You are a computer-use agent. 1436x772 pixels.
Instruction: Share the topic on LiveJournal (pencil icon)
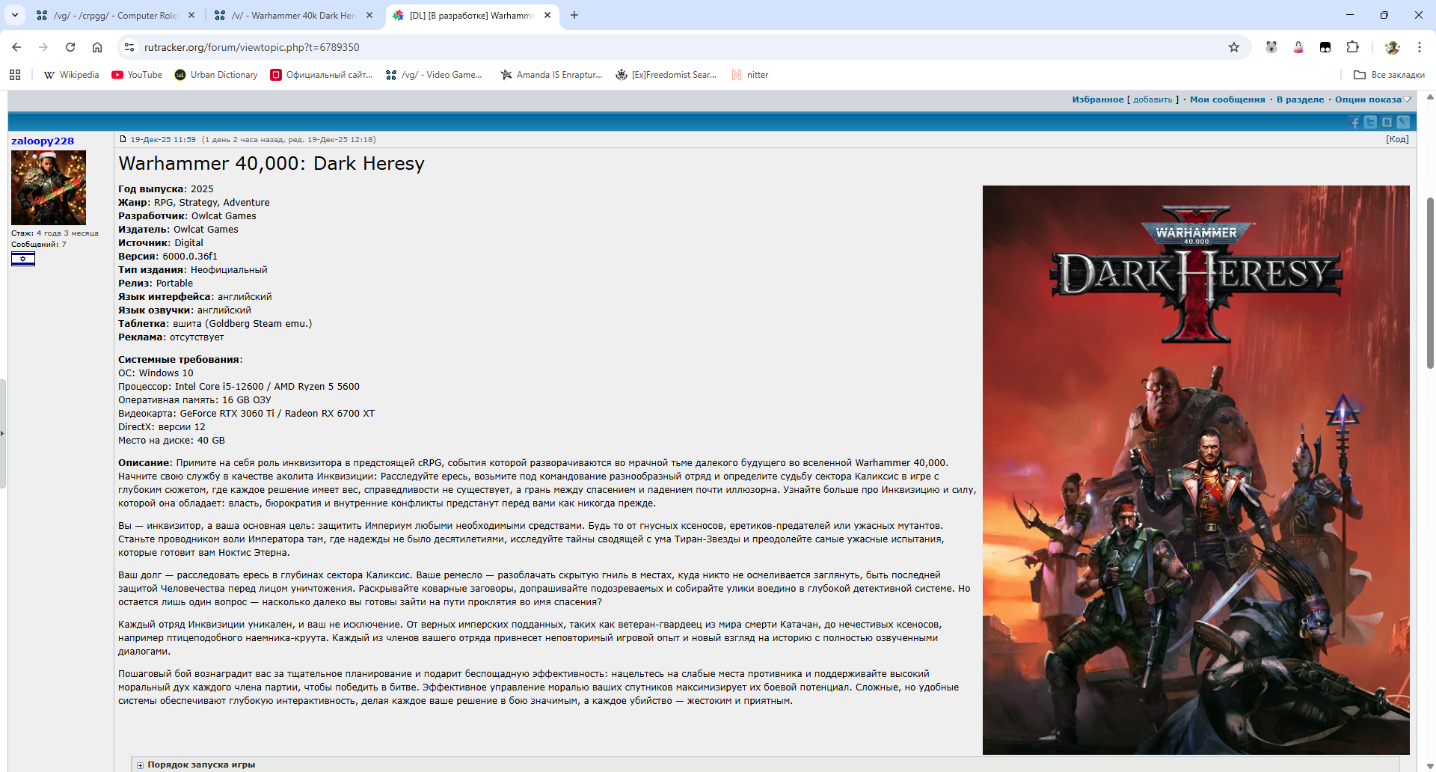coord(1403,122)
